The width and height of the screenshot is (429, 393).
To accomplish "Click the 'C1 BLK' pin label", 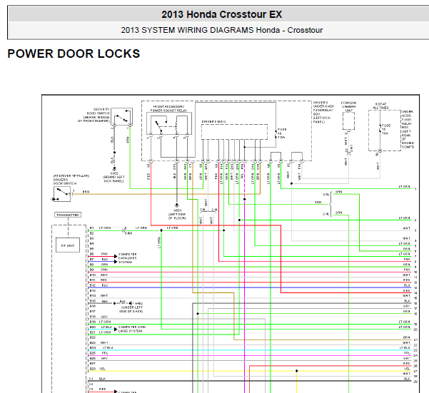I will [97, 379].
